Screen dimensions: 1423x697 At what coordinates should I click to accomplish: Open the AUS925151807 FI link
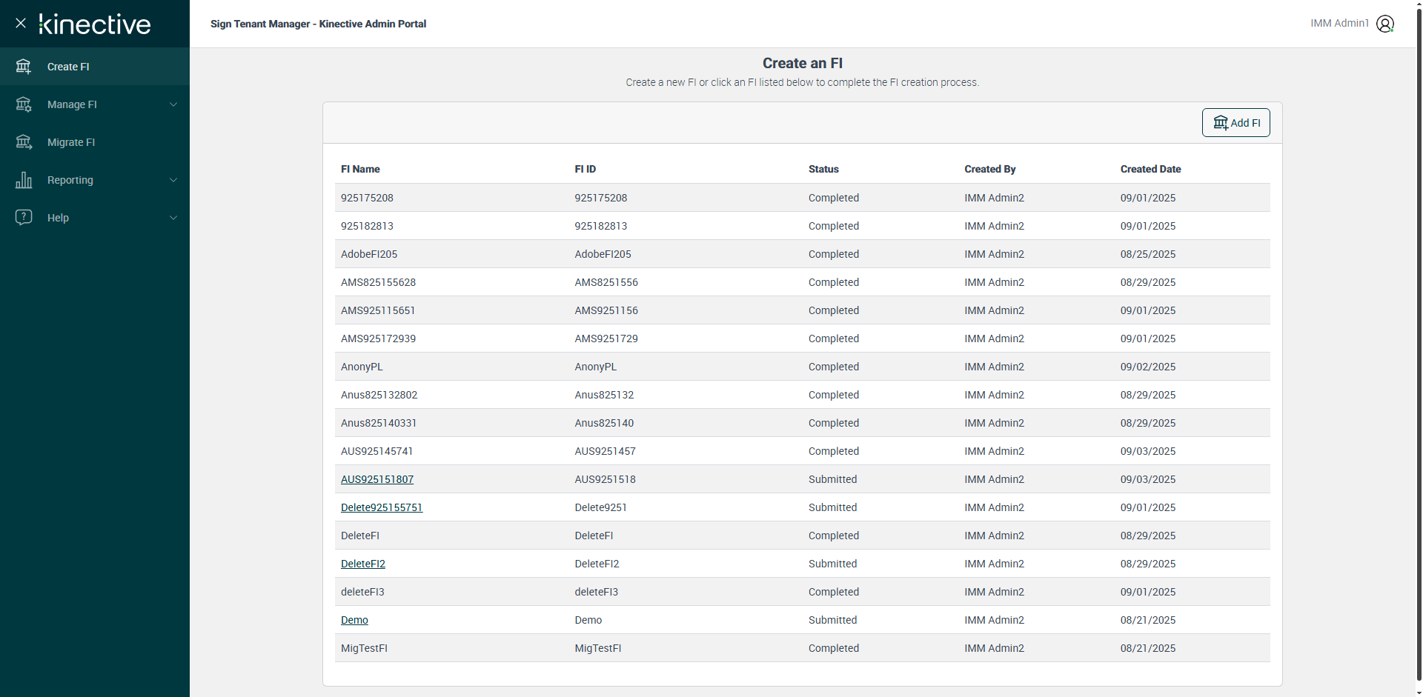pyautogui.click(x=377, y=479)
